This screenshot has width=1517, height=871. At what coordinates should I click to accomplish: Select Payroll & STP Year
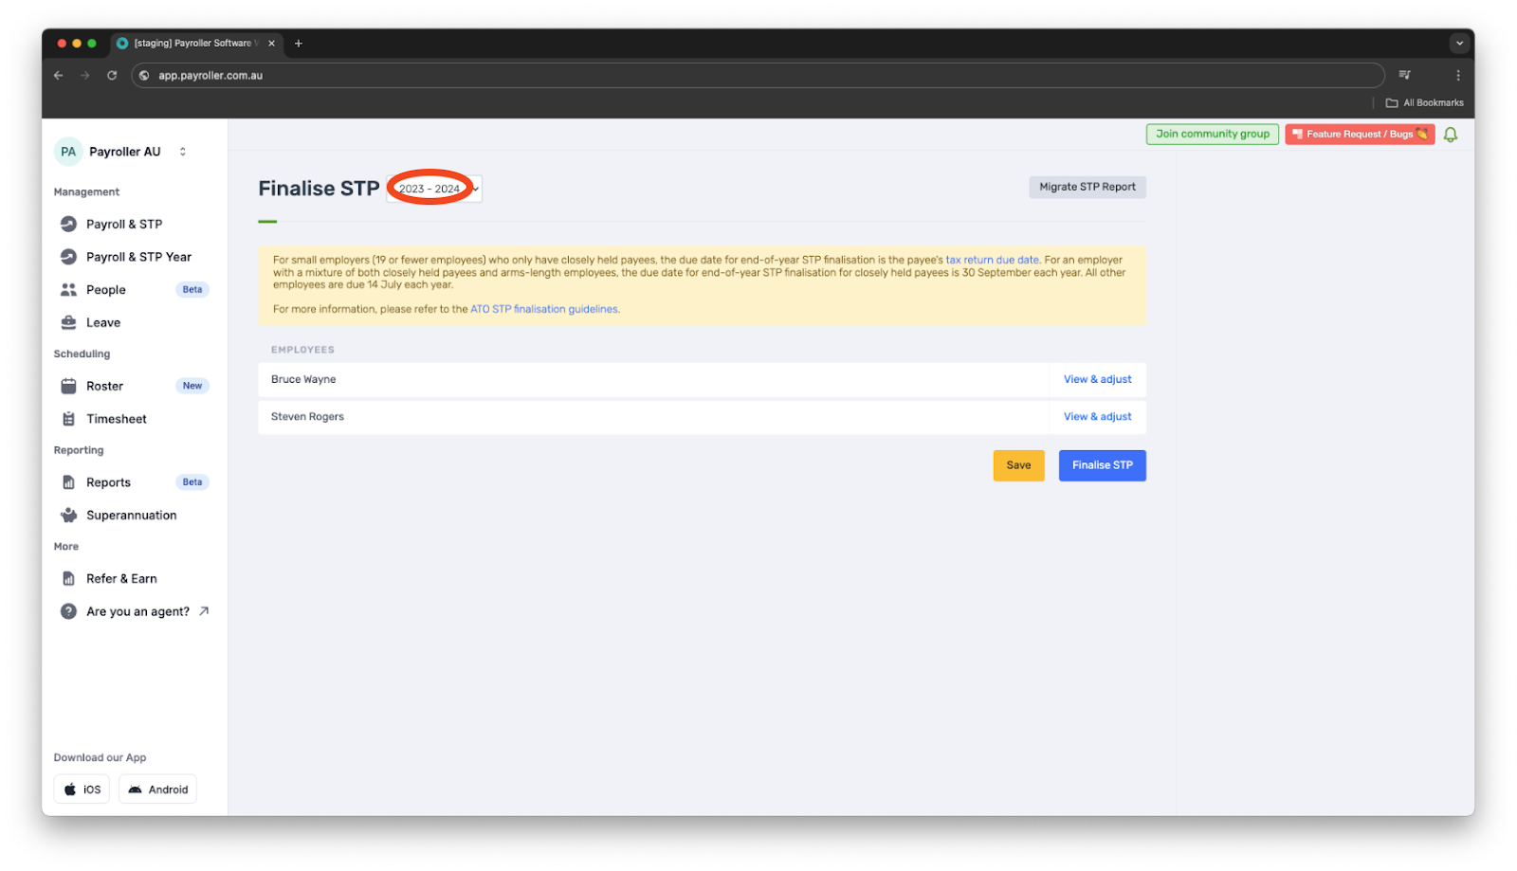[x=137, y=256]
